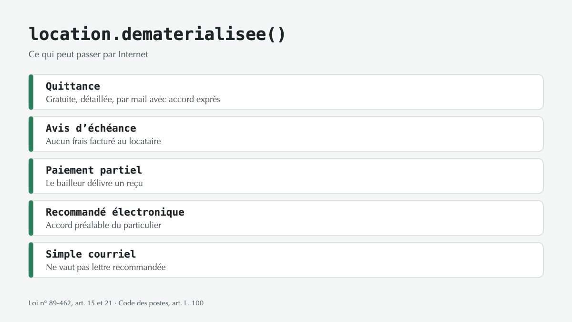
Task: Open the Paiement partiel card
Action: pos(286,176)
